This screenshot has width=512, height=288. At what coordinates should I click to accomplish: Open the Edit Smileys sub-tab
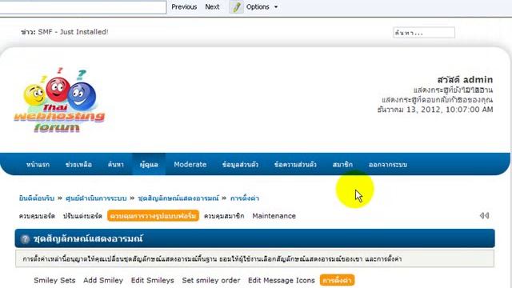coord(153,280)
